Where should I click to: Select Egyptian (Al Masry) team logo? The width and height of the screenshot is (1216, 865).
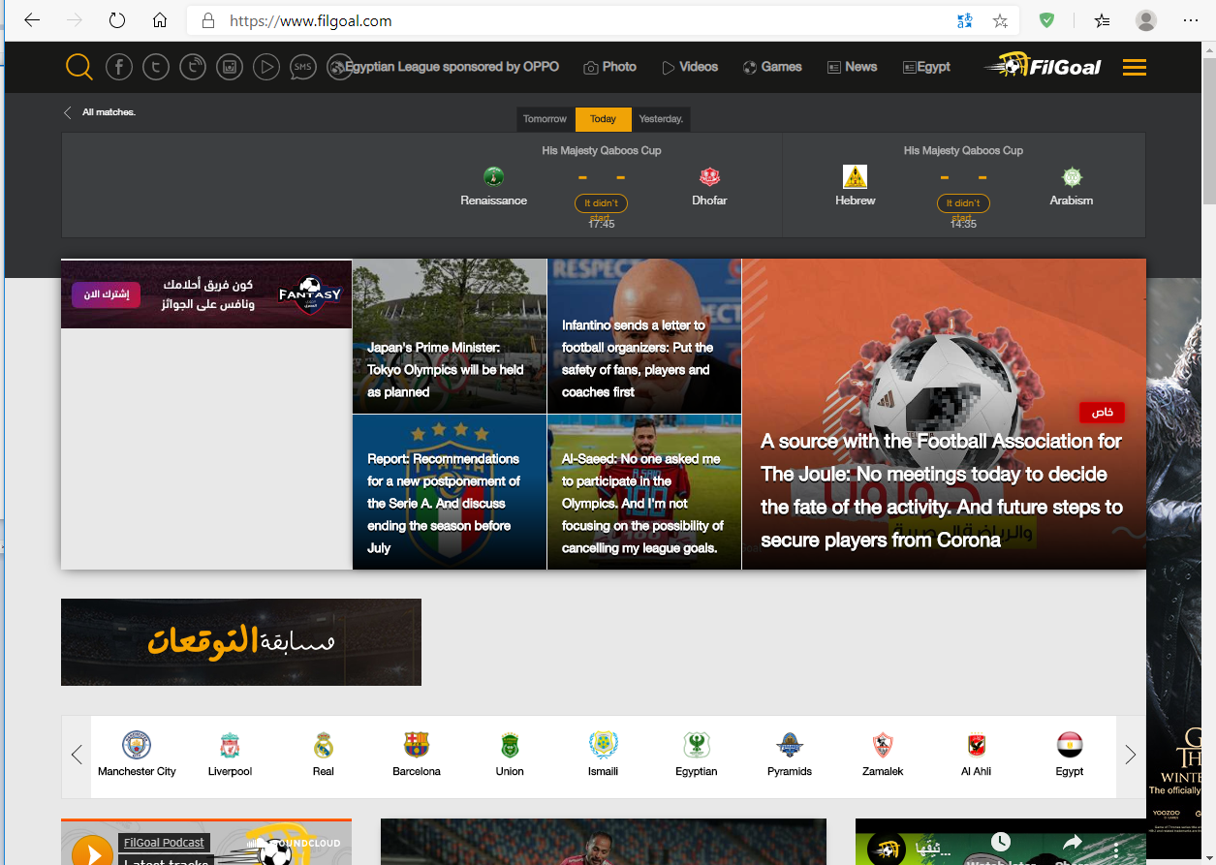697,746
